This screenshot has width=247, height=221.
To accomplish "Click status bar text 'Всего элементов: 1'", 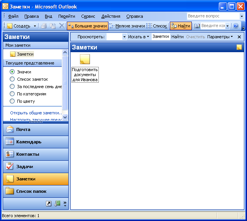I will pyautogui.click(x=20, y=216).
